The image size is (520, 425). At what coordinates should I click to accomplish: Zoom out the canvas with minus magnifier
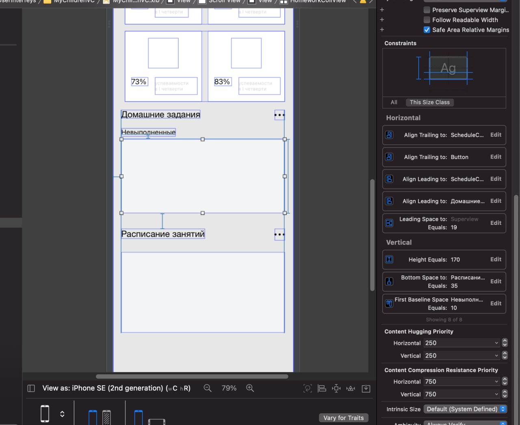(x=208, y=388)
